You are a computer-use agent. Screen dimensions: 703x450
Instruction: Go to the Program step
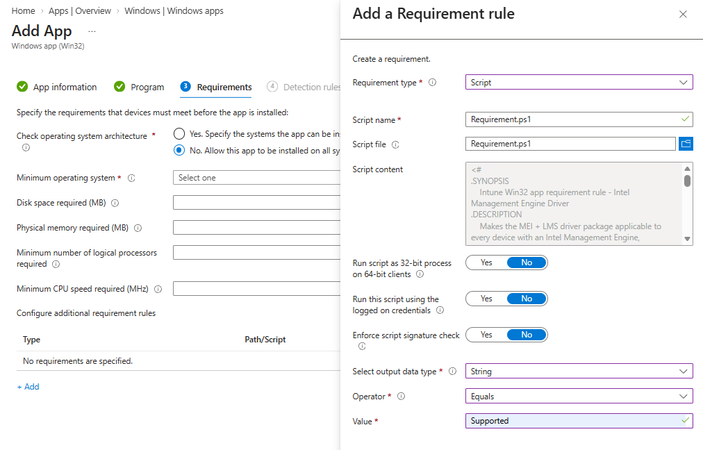click(x=139, y=87)
